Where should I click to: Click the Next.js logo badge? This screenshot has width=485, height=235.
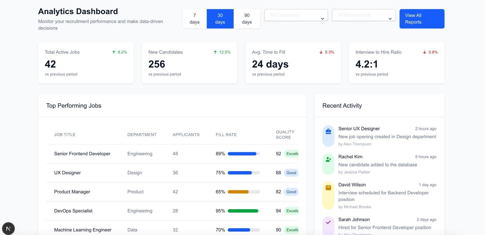8,228
